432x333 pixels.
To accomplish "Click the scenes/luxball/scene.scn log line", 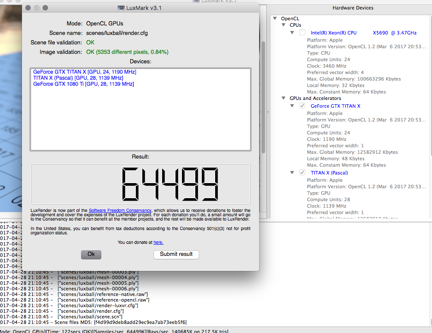I will 62,317.
